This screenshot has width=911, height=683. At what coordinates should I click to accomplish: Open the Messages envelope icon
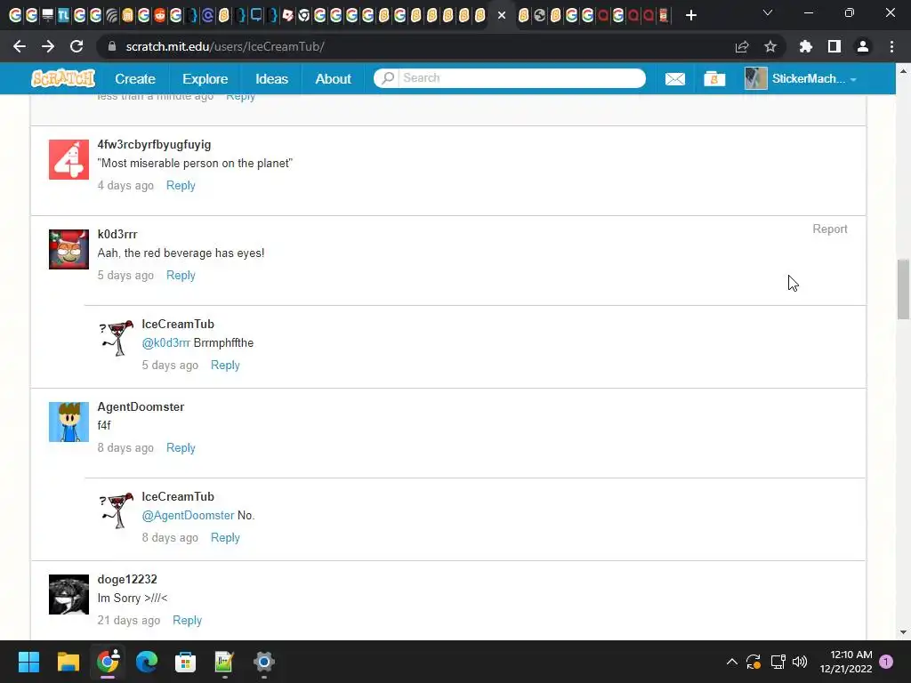tap(674, 79)
